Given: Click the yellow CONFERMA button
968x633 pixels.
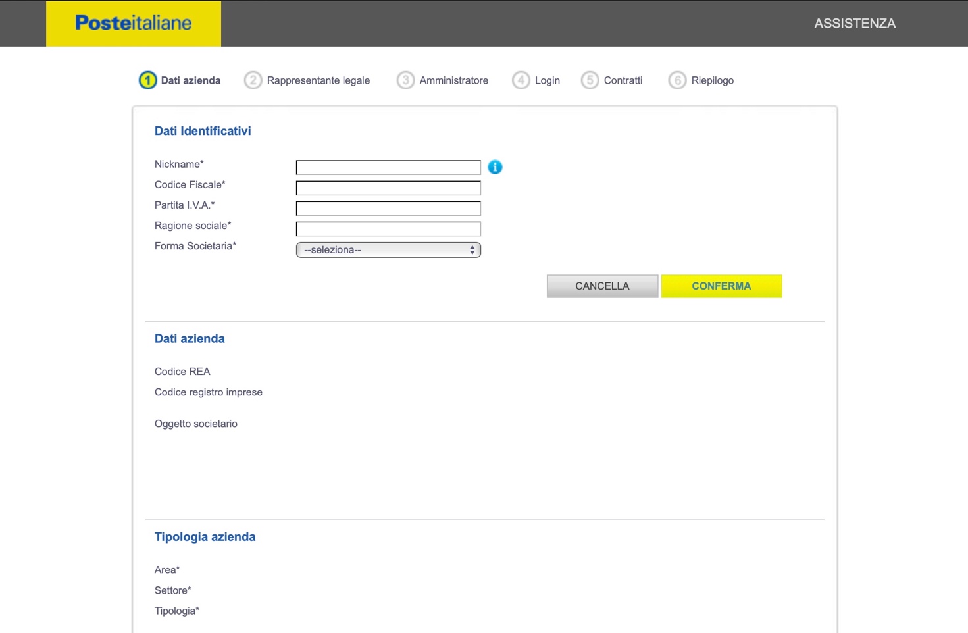Looking at the screenshot, I should point(721,286).
